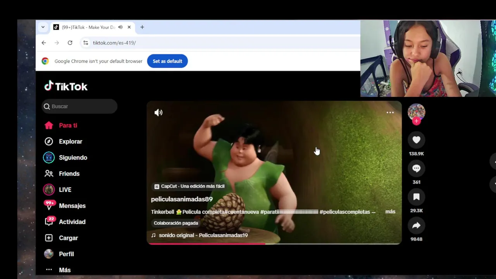Follow creator with the red plus badge
The width and height of the screenshot is (496, 279).
coord(417,121)
